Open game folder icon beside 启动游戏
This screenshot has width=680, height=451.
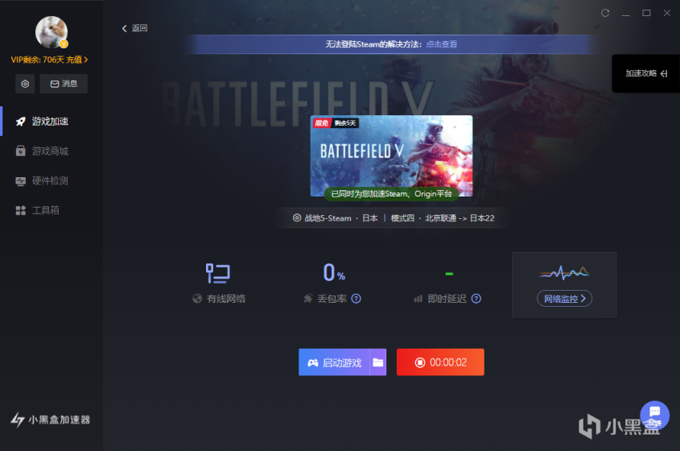378,362
